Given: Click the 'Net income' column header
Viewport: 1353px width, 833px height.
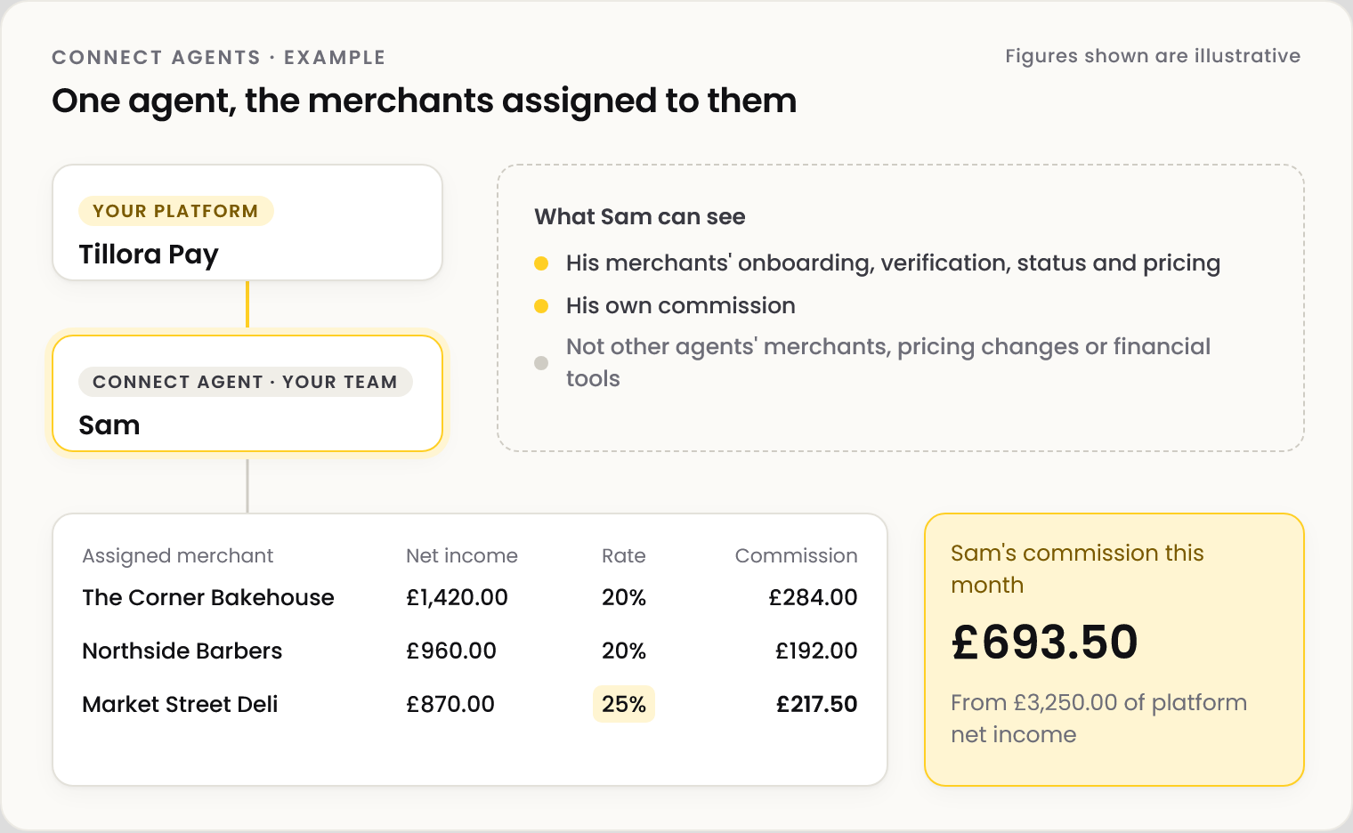Looking at the screenshot, I should point(462,556).
